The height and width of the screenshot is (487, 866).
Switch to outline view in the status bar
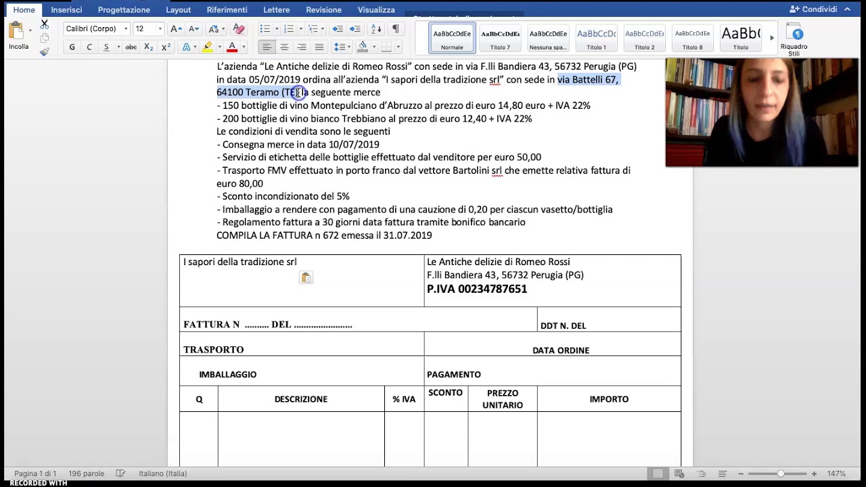click(x=701, y=473)
